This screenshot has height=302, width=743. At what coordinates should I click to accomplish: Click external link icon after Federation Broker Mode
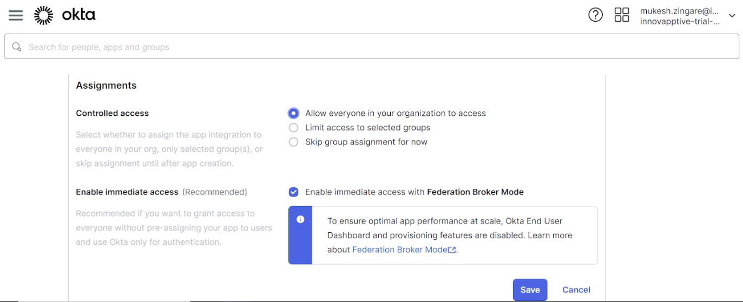tap(452, 250)
